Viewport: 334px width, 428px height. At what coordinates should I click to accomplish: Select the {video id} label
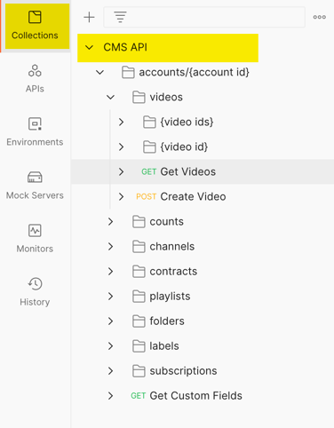[184, 147]
